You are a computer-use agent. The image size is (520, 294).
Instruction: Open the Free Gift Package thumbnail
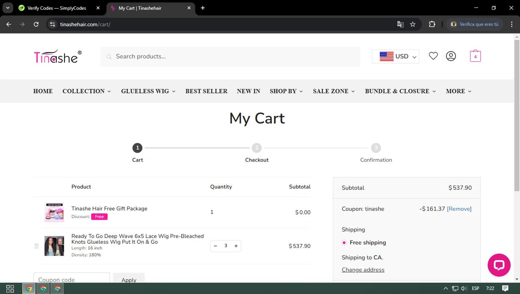coord(54,212)
